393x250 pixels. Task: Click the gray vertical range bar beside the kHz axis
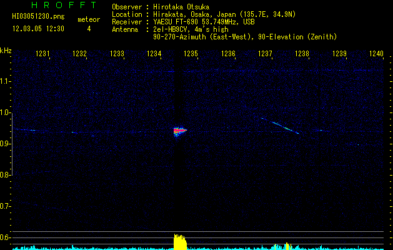click(12, 144)
